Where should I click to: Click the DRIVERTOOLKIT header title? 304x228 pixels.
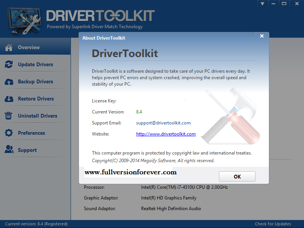point(100,16)
